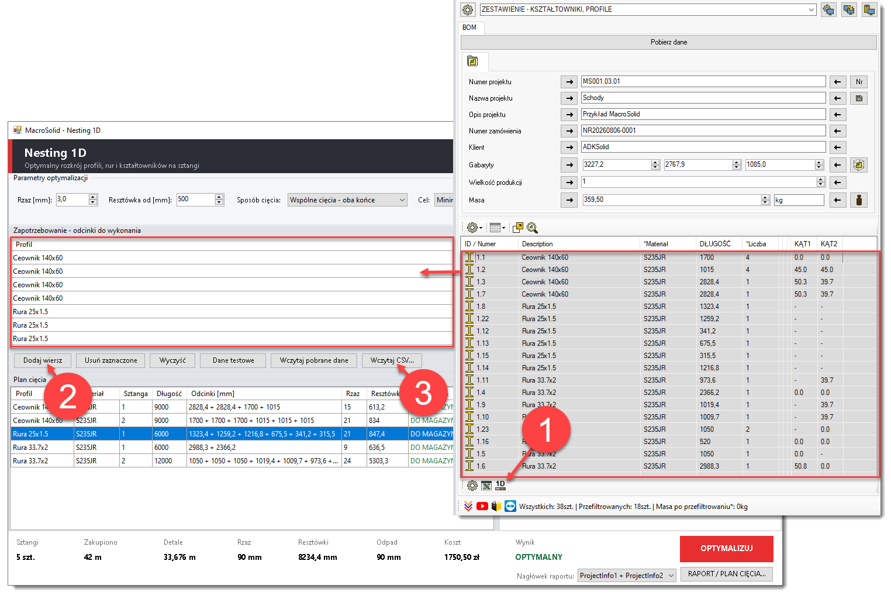Click the magnifier search icon above BOM table

pos(532,228)
